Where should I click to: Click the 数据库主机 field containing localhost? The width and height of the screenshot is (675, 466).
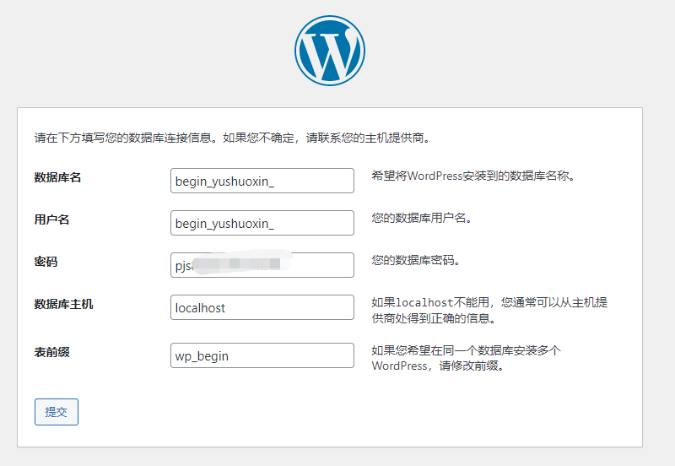coord(262,308)
